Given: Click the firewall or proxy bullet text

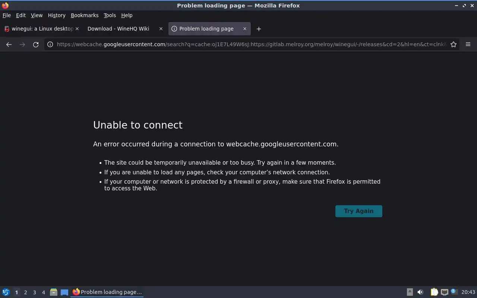Looking at the screenshot, I should point(242,185).
